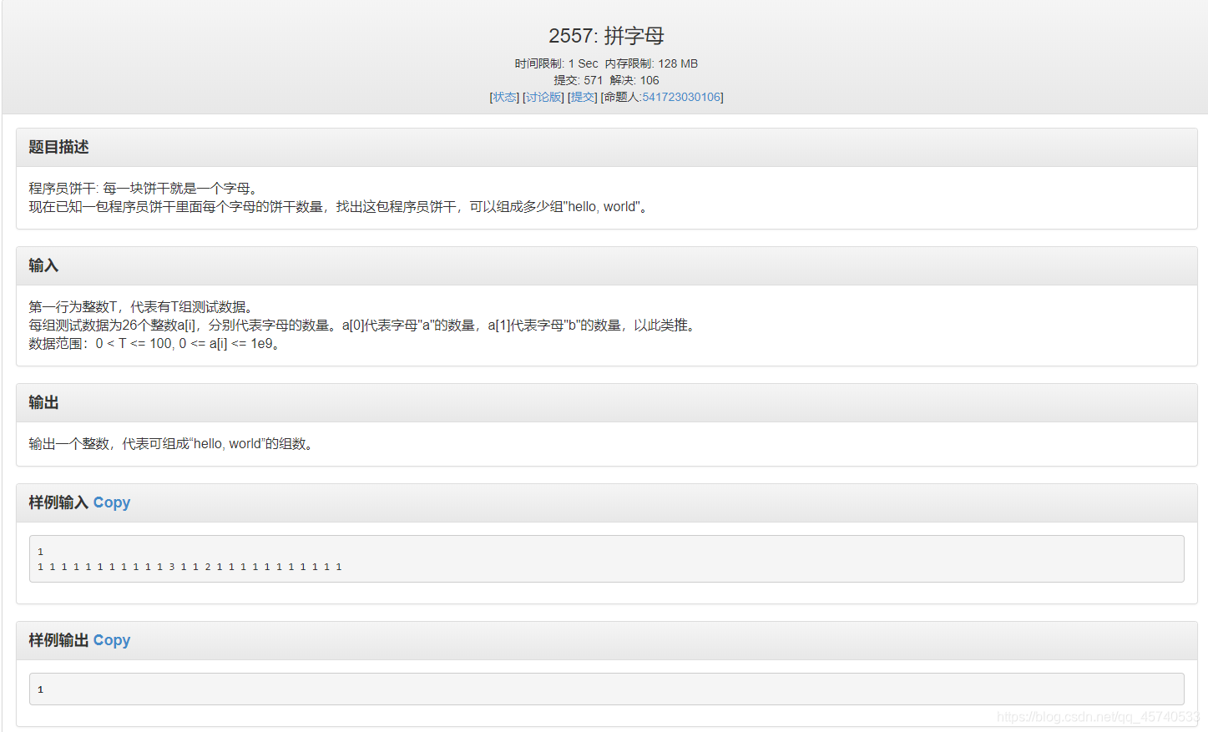
Task: Click the 输出 section heading
Action: tap(43, 402)
